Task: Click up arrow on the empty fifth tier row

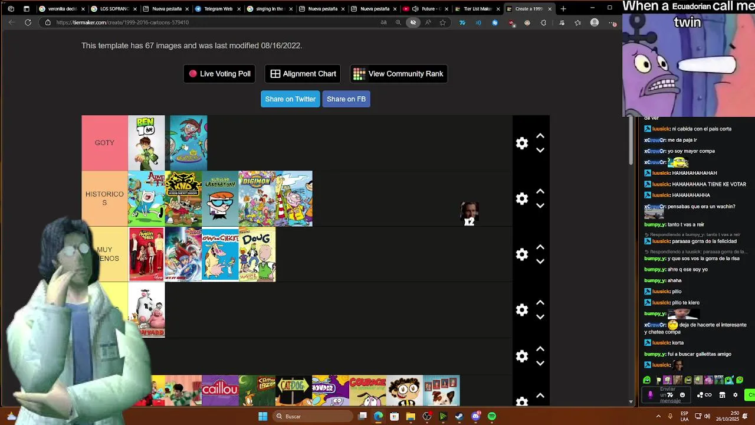Action: coord(540,349)
